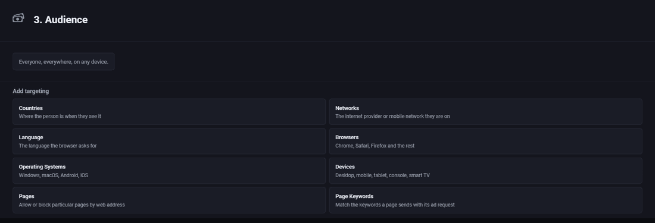Choose Language targeting card

click(169, 142)
